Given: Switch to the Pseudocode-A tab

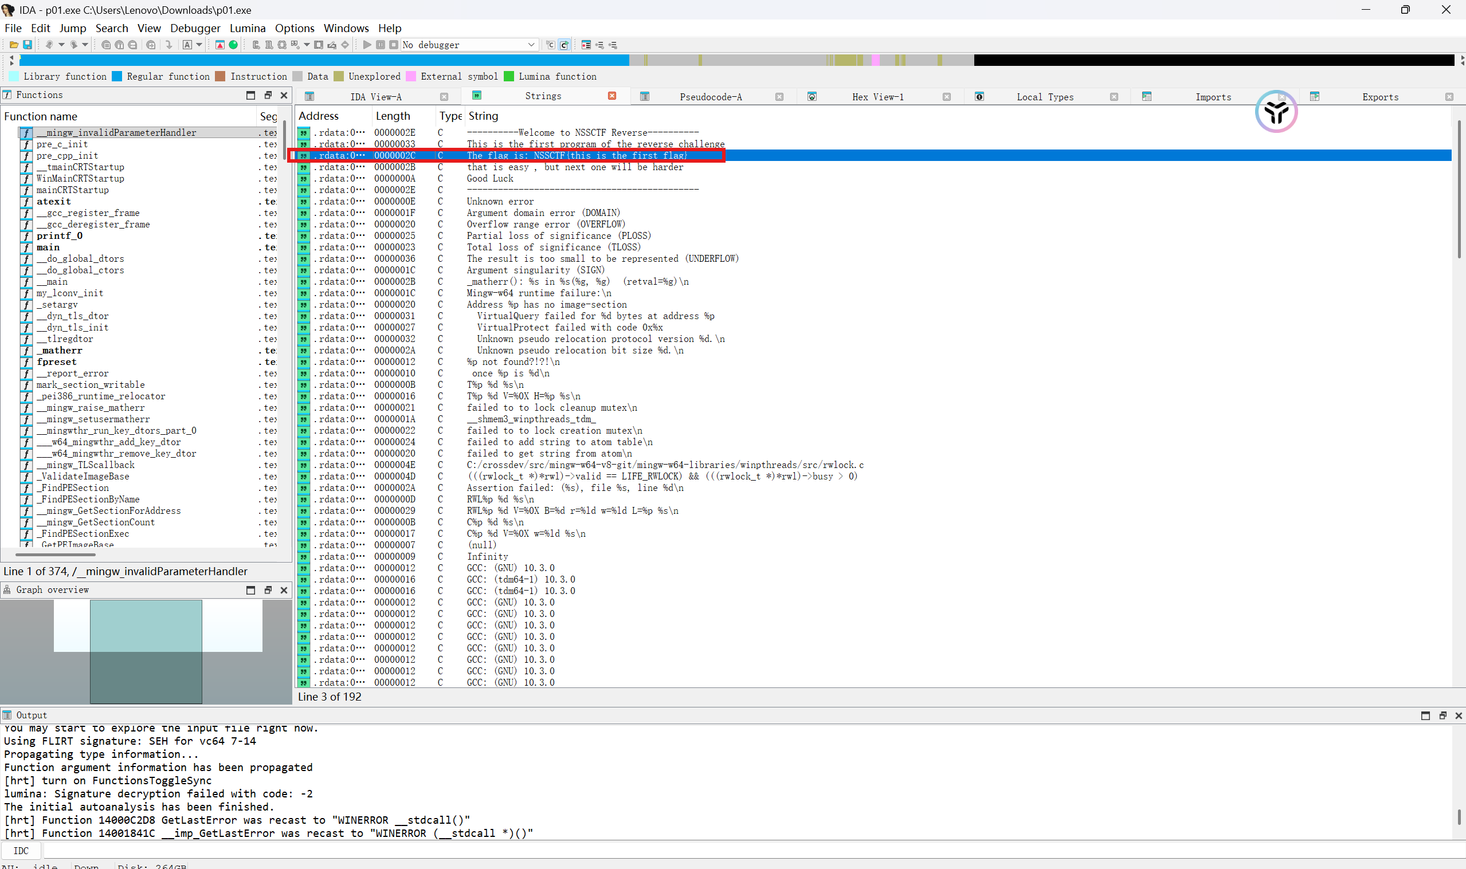Looking at the screenshot, I should [710, 97].
